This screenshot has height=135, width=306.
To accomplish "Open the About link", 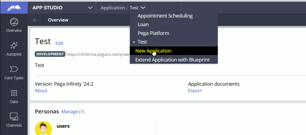I will click(41, 91).
